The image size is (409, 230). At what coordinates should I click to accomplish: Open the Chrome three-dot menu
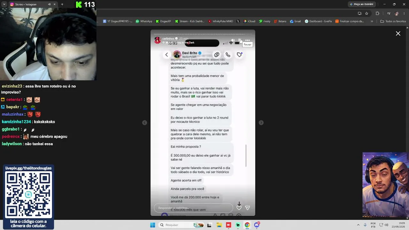[x=405, y=13]
